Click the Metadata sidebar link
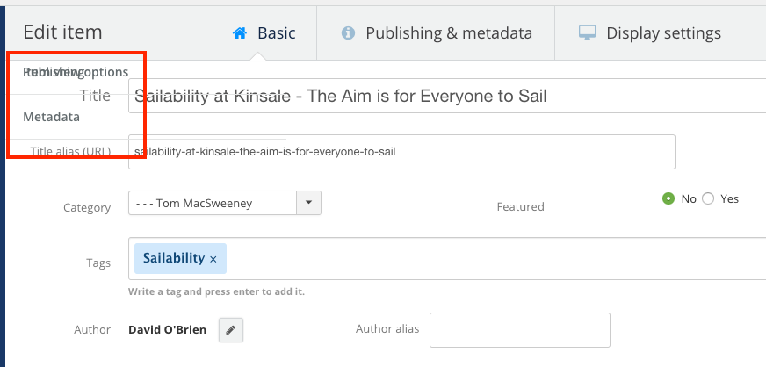The height and width of the screenshot is (367, 766). pos(51,117)
